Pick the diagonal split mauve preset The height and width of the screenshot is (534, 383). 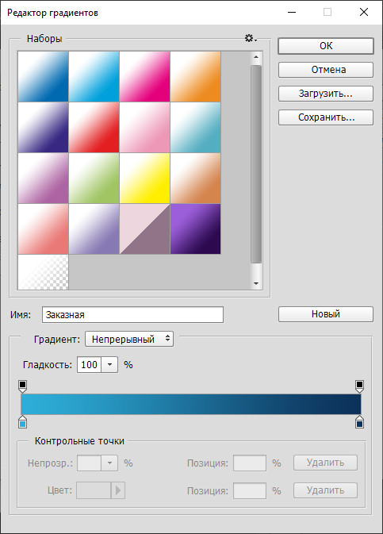click(x=144, y=229)
